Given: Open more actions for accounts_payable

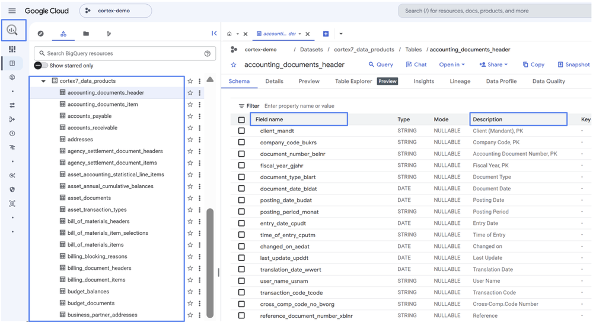Looking at the screenshot, I should pos(200,116).
